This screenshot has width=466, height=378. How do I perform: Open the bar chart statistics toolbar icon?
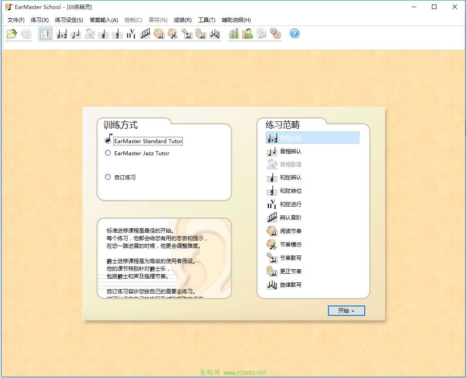coord(233,34)
